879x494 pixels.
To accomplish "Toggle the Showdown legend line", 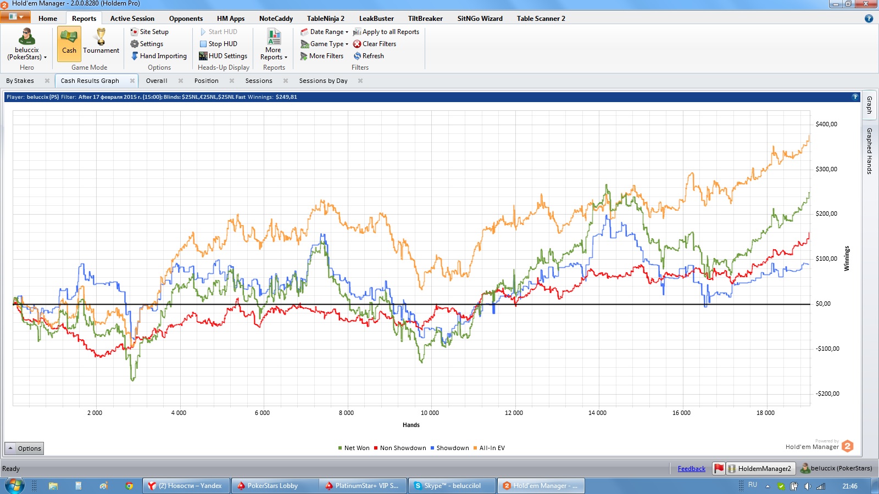I will [x=450, y=448].
